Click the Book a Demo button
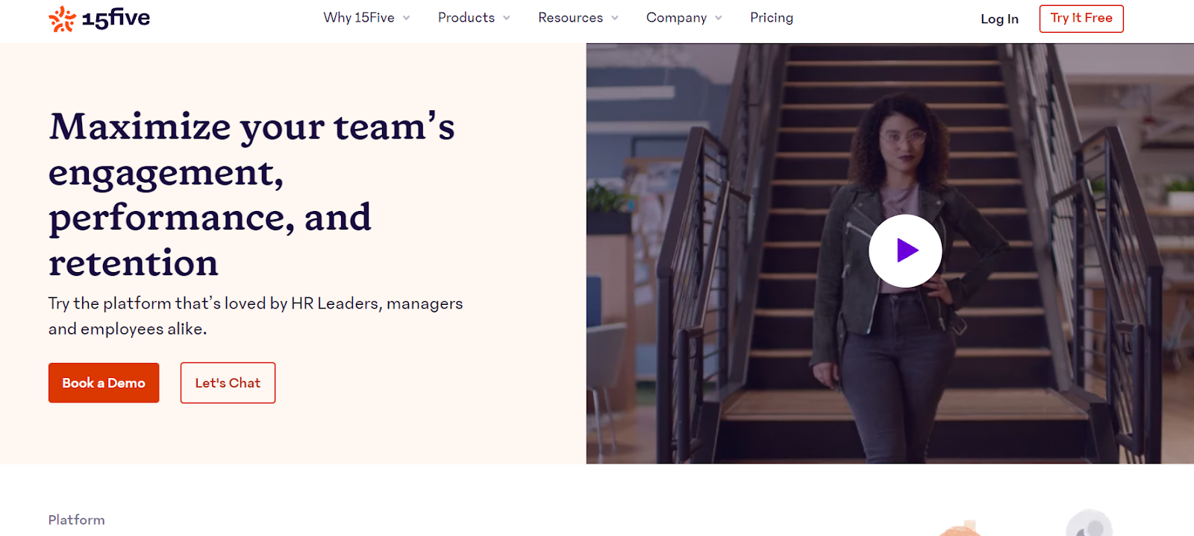 click(x=104, y=383)
